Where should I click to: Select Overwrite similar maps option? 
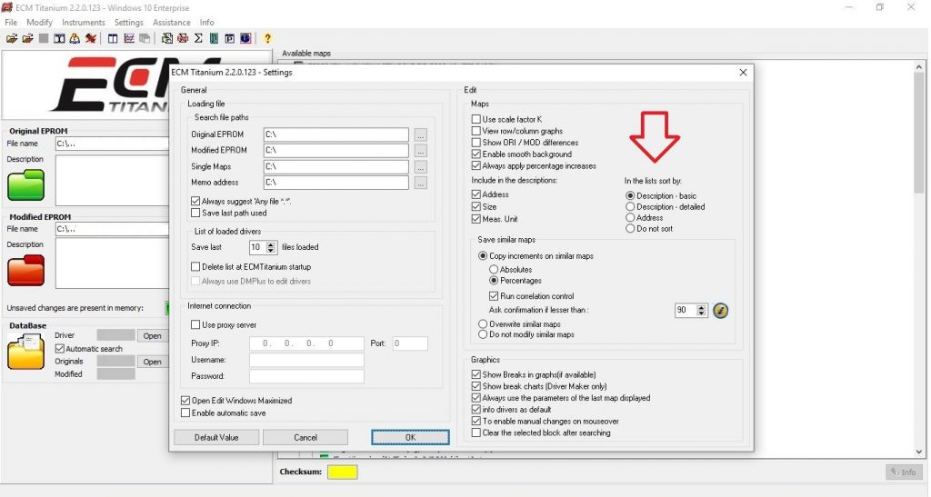point(483,323)
